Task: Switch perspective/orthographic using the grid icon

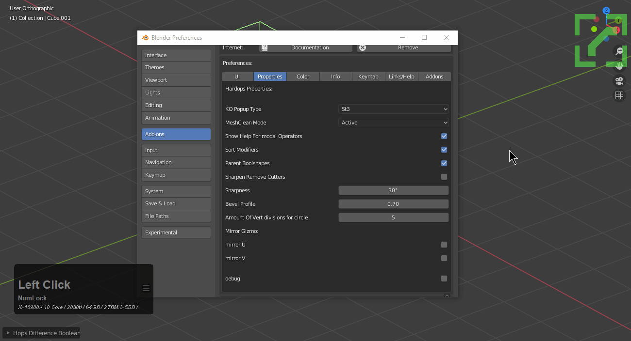Action: [619, 95]
